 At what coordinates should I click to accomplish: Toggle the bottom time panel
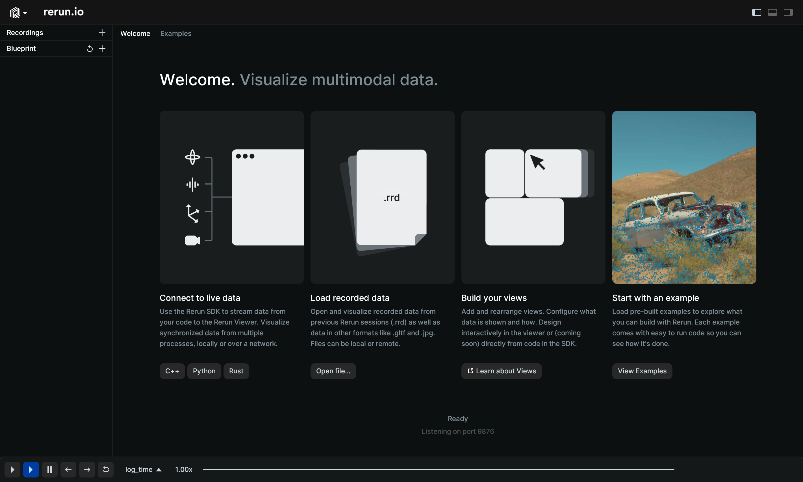coord(772,12)
